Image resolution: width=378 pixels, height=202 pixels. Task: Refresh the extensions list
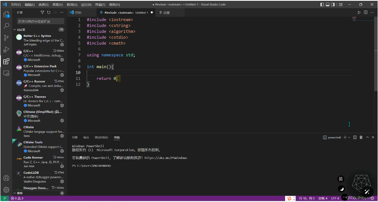click(49, 12)
